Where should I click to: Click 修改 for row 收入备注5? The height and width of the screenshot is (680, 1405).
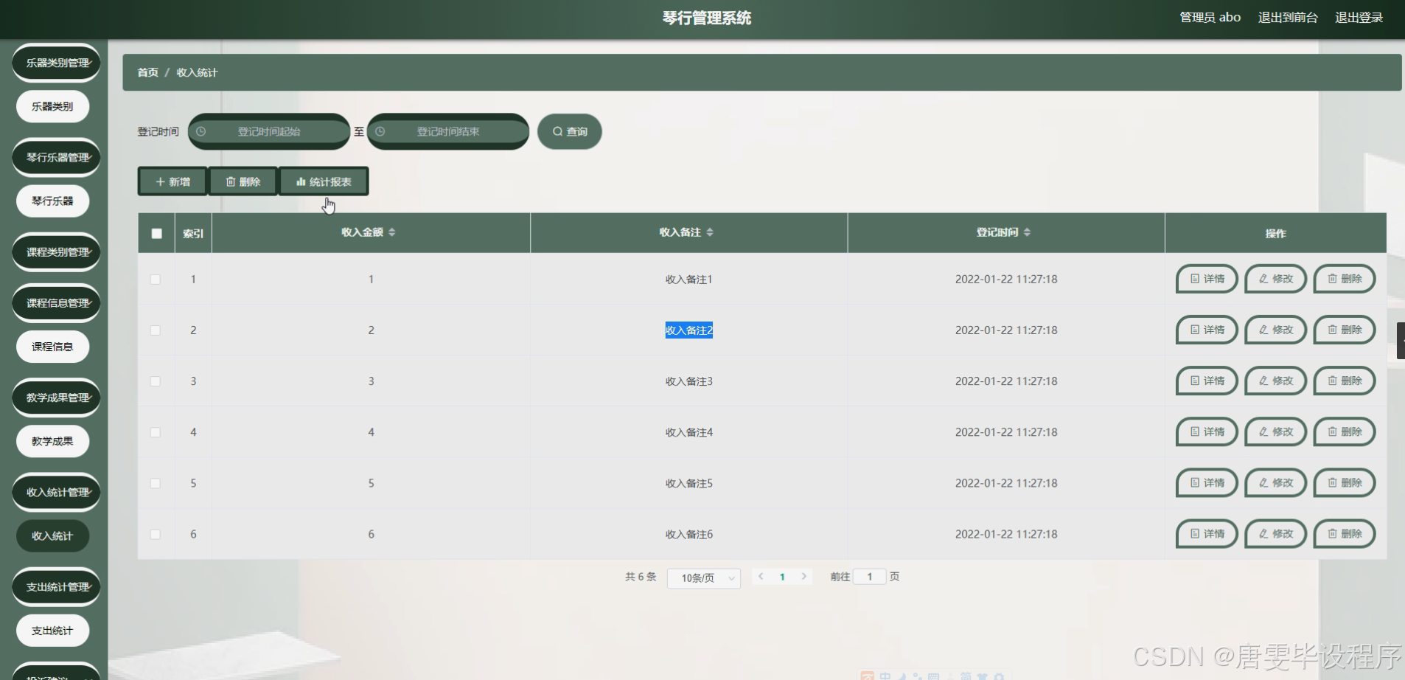coord(1275,482)
